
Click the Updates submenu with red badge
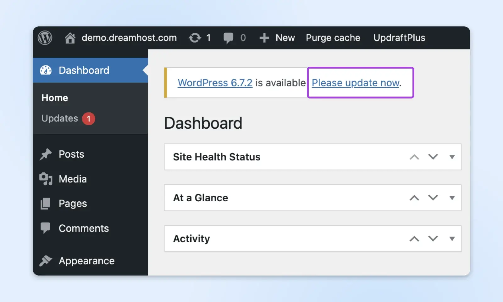60,118
